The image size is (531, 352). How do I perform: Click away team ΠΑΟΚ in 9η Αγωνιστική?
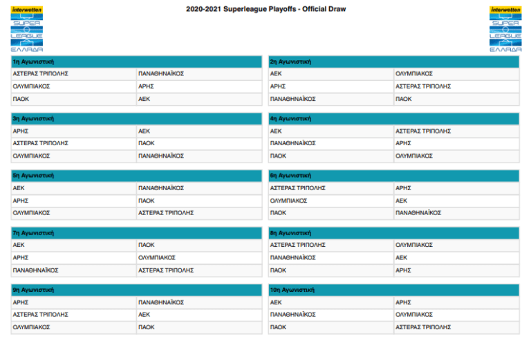click(146, 327)
